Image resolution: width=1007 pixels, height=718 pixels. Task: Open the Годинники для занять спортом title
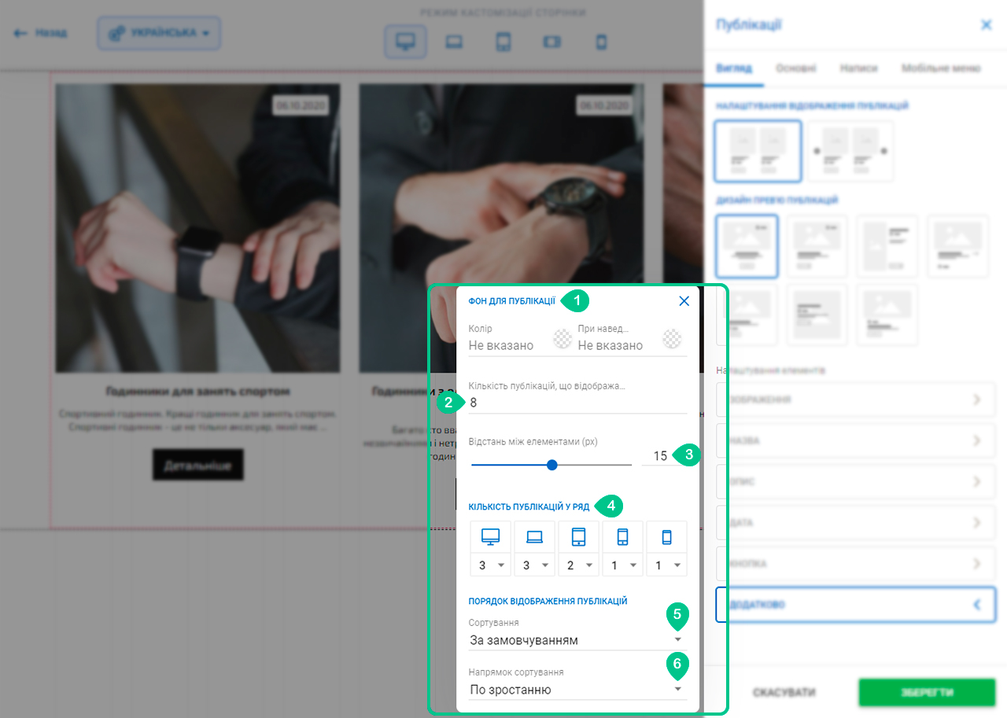coord(197,391)
